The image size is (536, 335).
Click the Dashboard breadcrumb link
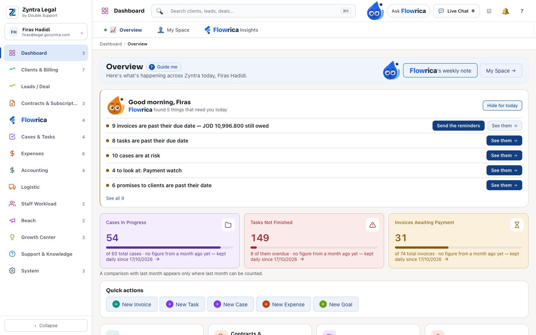[111, 44]
